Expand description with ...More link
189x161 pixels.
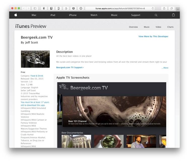click(x=165, y=68)
